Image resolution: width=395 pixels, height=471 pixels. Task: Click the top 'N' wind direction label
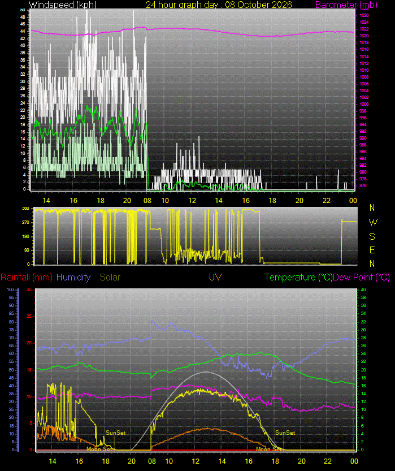click(x=372, y=208)
